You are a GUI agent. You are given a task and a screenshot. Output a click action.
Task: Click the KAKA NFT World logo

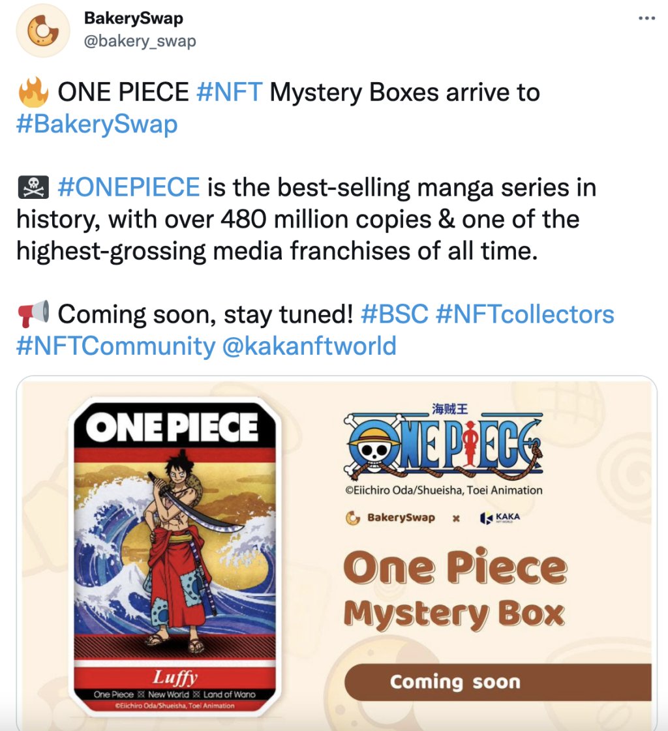click(x=500, y=518)
